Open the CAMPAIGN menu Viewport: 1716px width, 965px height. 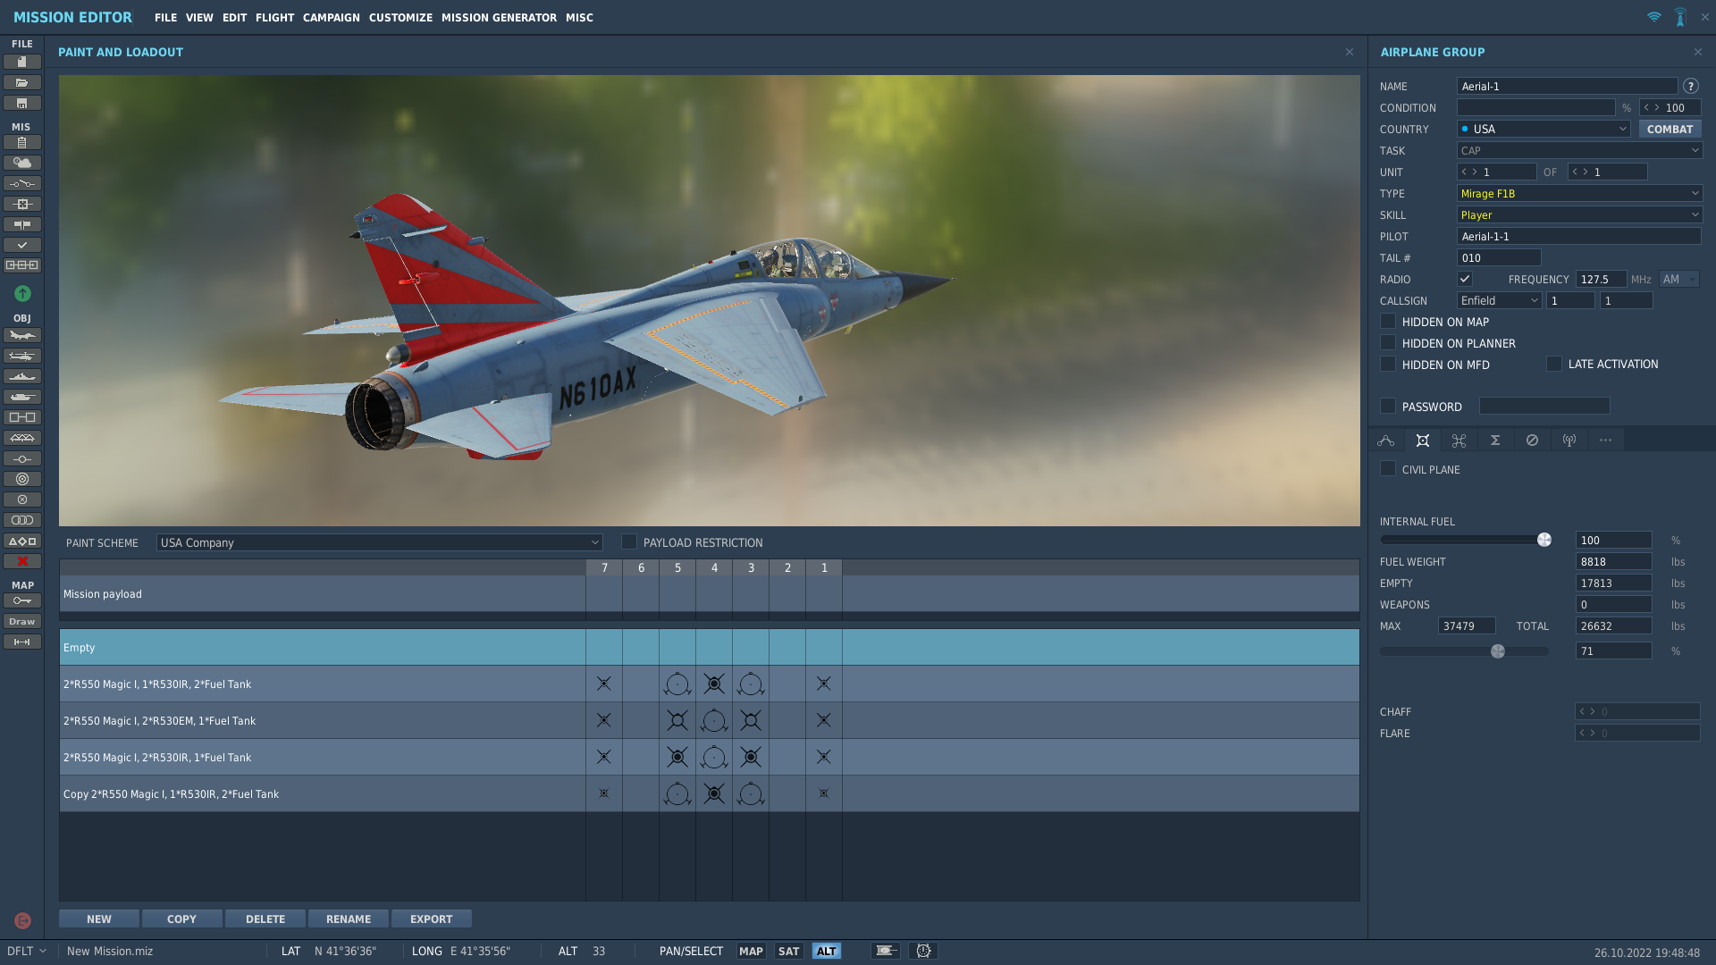[331, 18]
